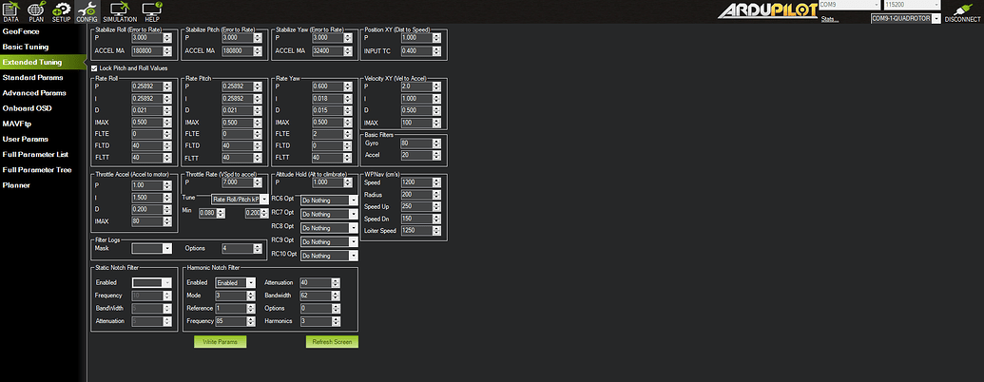Viewport: 984px width, 382px height.
Task: Open the Onboard OSD page
Action: [x=27, y=108]
